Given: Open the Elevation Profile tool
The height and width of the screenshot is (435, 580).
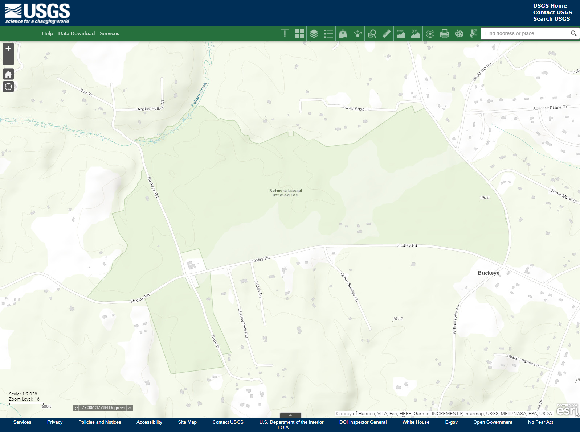Looking at the screenshot, I should click(x=401, y=34).
